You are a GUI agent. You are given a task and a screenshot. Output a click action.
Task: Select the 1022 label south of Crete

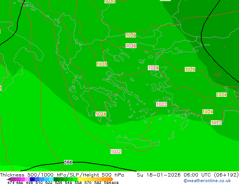[116, 151]
